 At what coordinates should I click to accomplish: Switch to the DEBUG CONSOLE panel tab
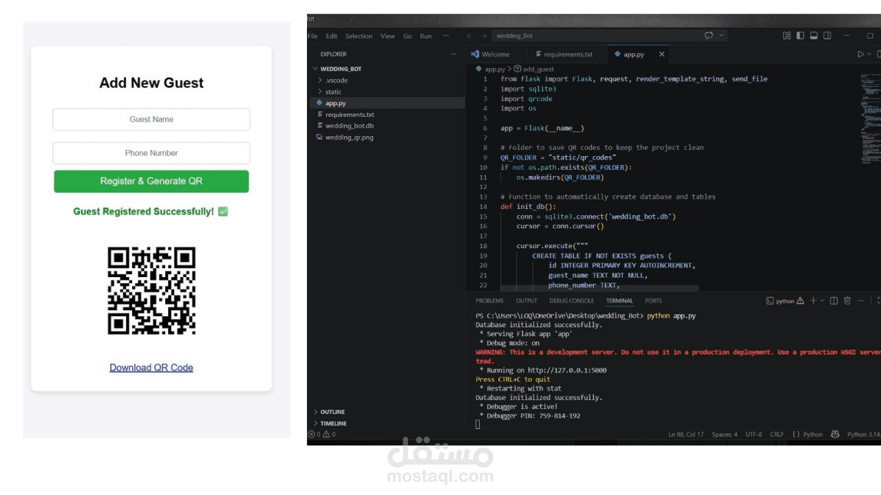click(x=571, y=300)
